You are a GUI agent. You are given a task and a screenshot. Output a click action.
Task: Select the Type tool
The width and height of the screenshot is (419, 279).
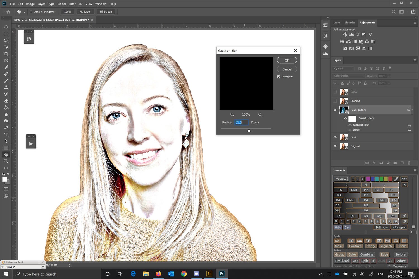(x=6, y=134)
